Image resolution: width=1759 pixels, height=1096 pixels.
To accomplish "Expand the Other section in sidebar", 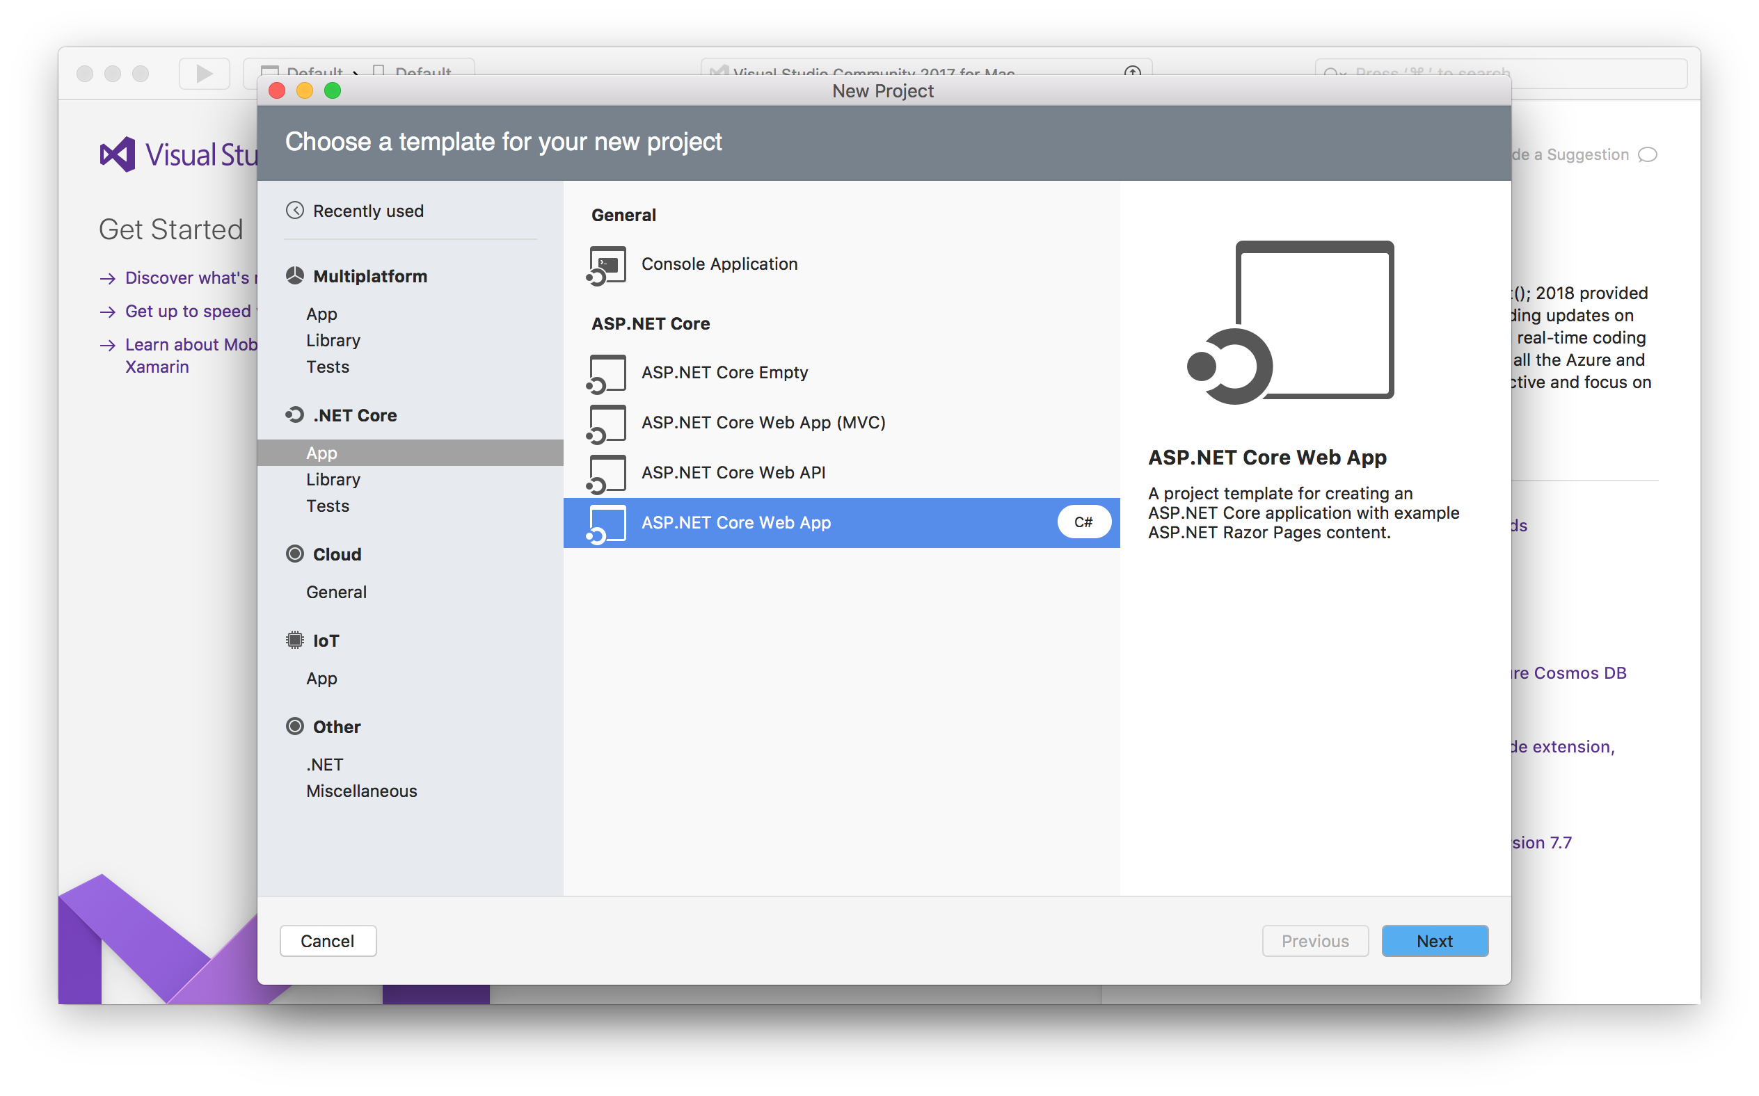I will pos(336,727).
